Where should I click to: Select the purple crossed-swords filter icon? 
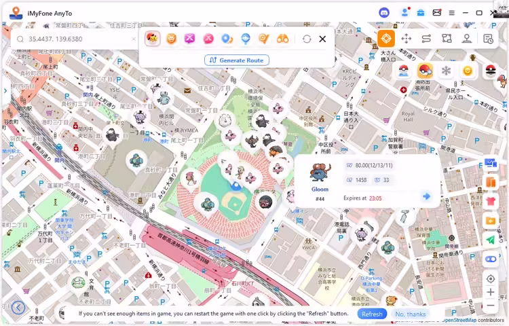(x=189, y=39)
